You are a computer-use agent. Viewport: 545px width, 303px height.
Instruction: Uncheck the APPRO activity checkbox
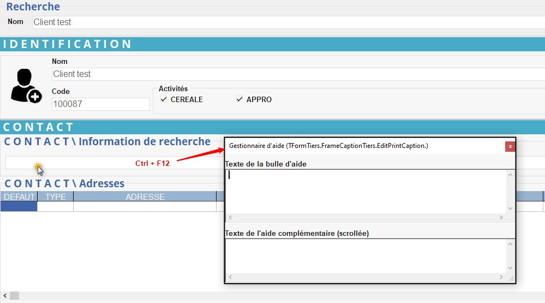[239, 99]
